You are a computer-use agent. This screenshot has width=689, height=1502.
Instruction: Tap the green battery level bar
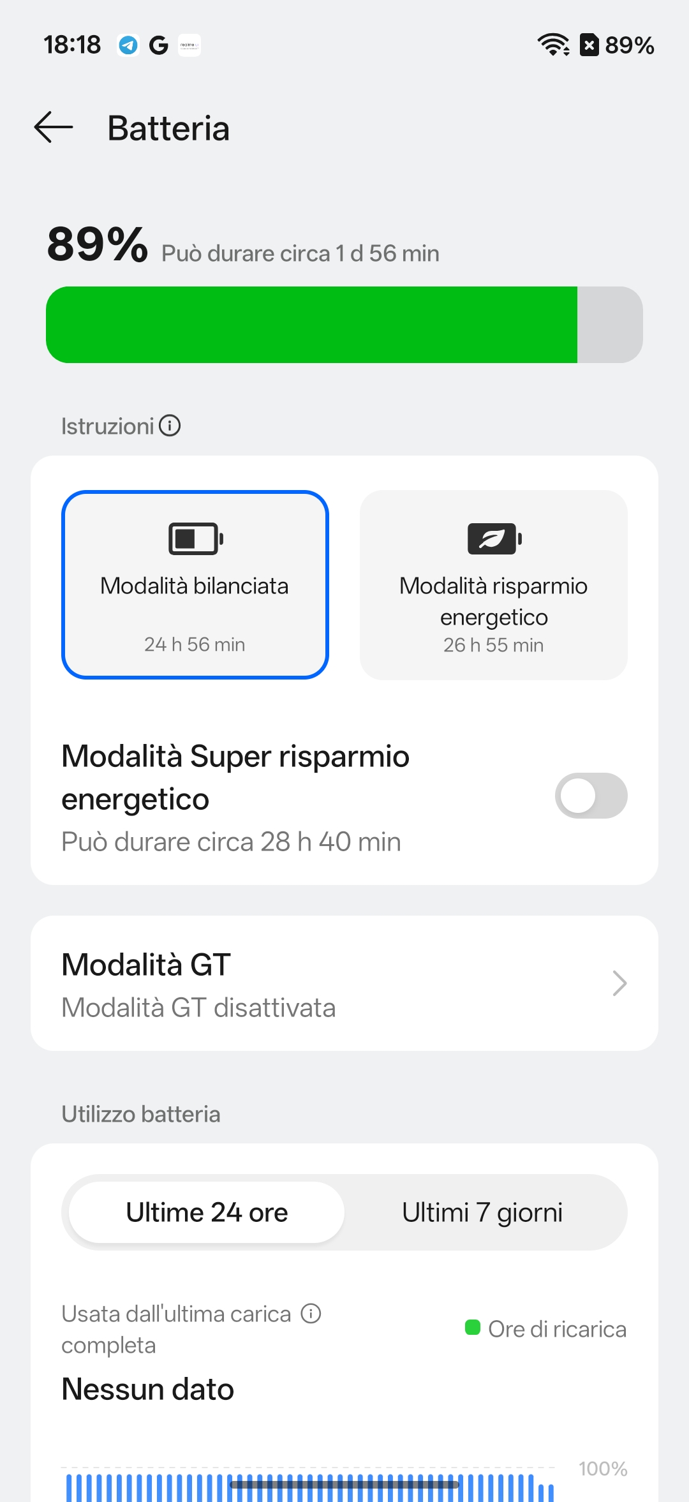311,325
